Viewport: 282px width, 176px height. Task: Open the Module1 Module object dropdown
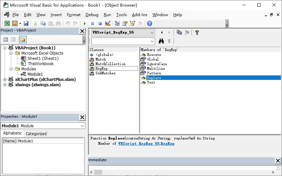[x=82, y=126]
